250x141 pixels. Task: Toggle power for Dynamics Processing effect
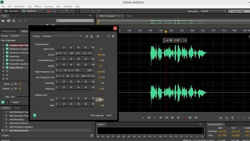[x=7, y=52]
